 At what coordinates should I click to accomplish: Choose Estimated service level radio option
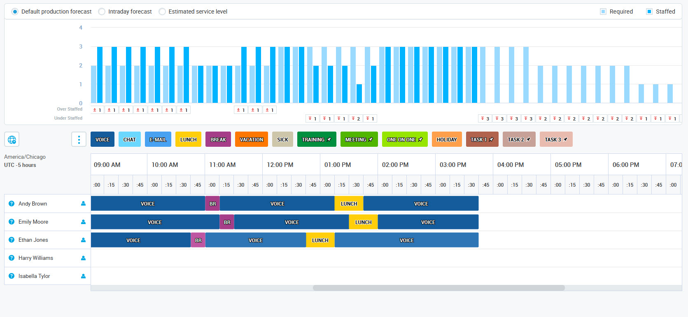coord(162,12)
